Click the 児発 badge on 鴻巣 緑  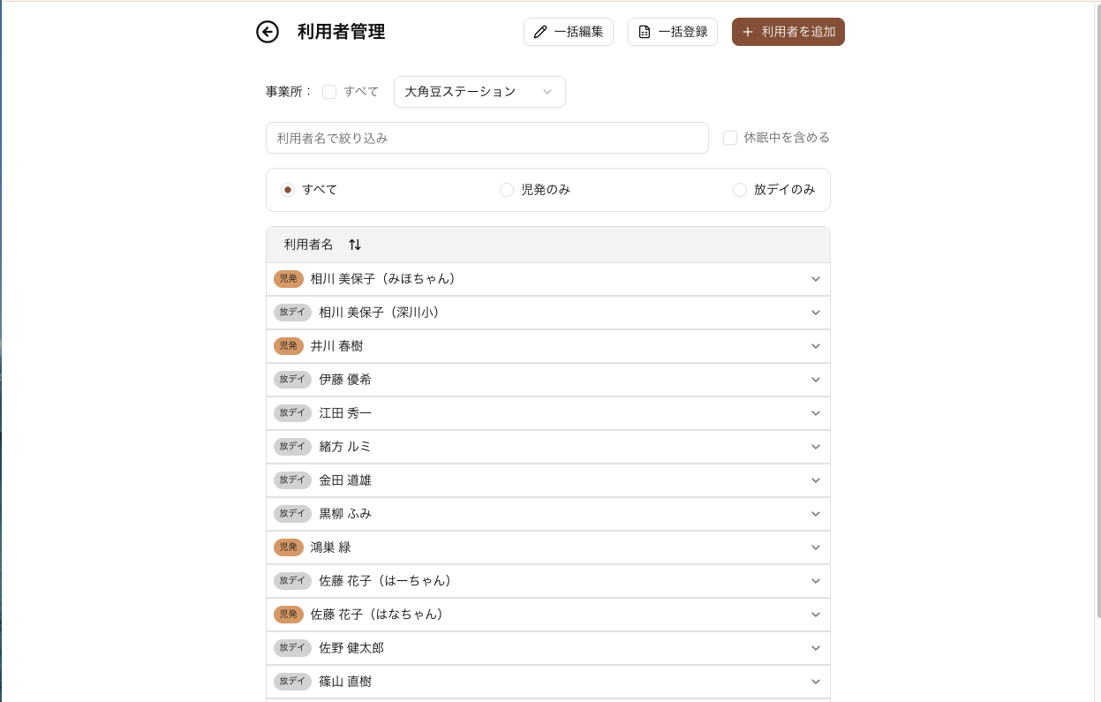(289, 547)
